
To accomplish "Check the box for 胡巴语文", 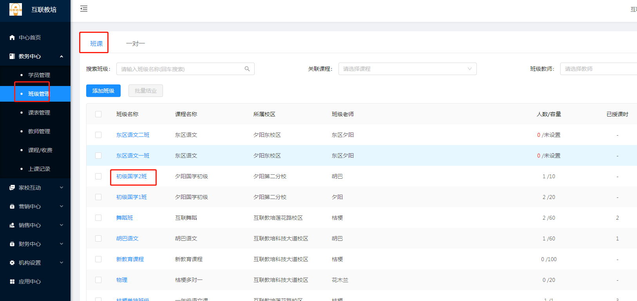I will (98, 238).
